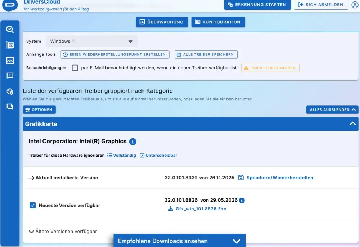
Task: Open the forum chat sidebar icon
Action: [10, 107]
